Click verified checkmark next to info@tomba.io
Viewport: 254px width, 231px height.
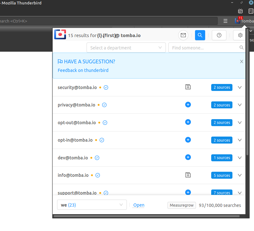[98, 175]
